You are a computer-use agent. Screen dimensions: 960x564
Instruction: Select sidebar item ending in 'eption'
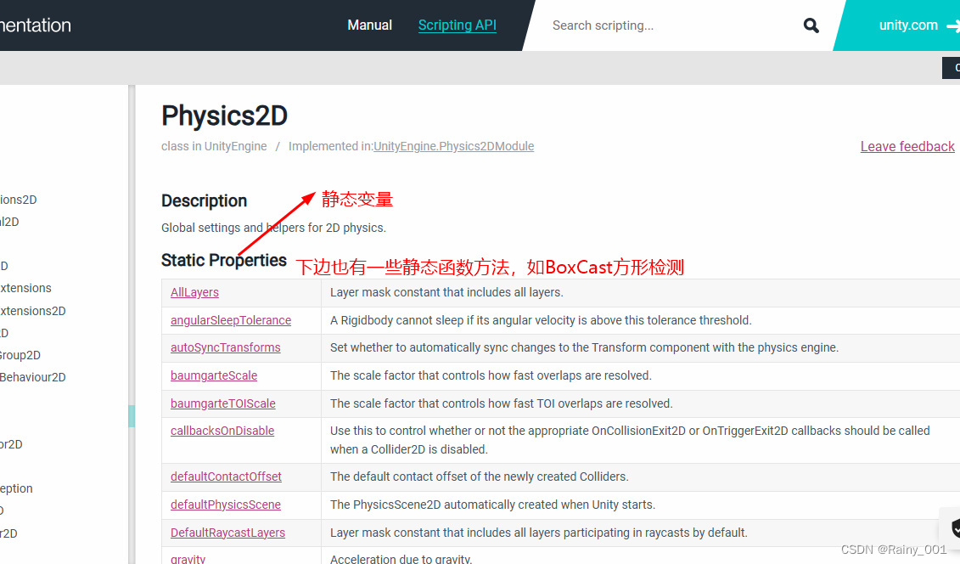[x=16, y=488]
